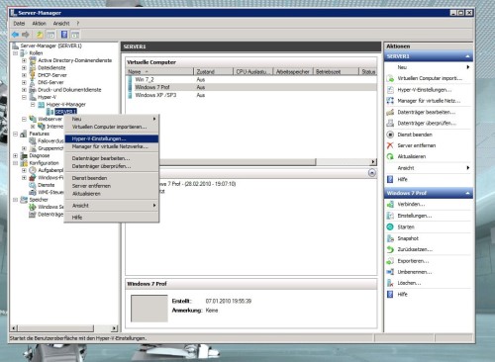Click the green Aktualisieren refresh icon
Image resolution: width=495 pixels, height=362 pixels.
point(390,156)
